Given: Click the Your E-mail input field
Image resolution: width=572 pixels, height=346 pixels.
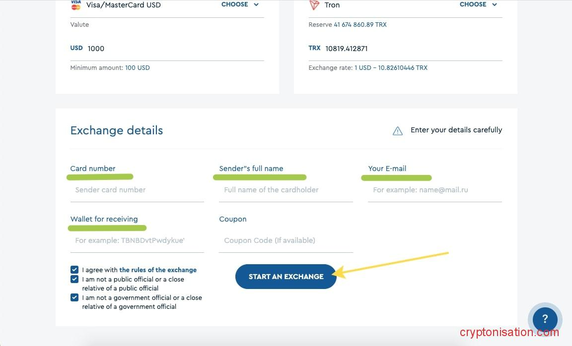Looking at the screenshot, I should click(x=435, y=190).
